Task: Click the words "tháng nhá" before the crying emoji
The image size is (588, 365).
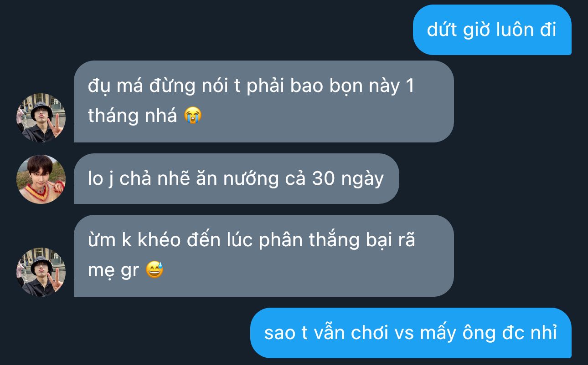Action: click(x=133, y=116)
